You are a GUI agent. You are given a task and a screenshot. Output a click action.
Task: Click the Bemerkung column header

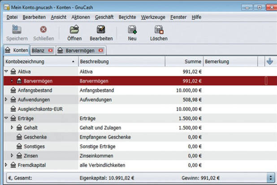click(x=230, y=61)
